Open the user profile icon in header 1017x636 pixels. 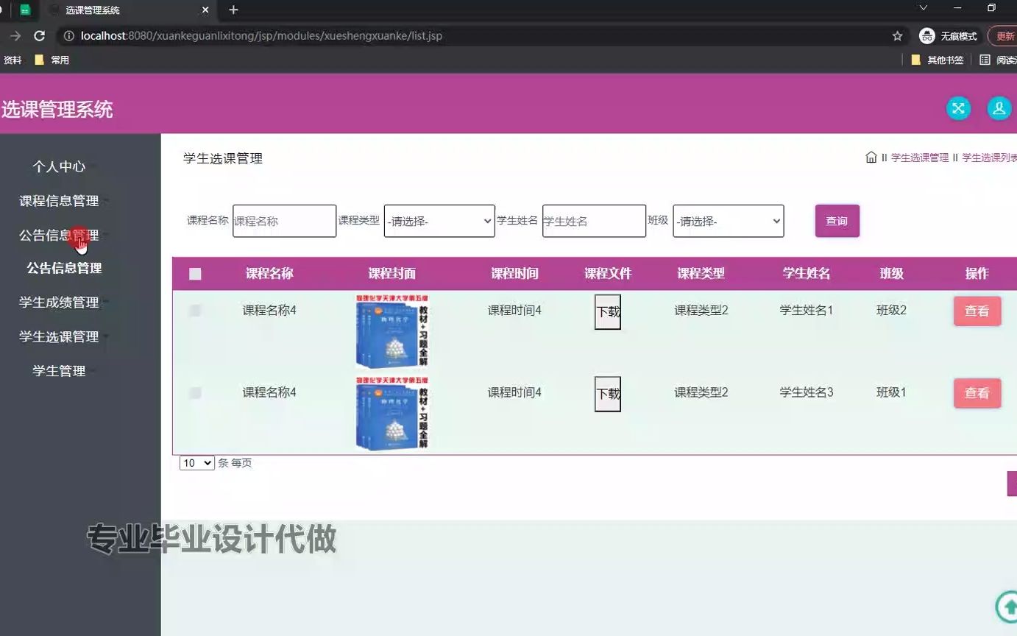pos(999,107)
